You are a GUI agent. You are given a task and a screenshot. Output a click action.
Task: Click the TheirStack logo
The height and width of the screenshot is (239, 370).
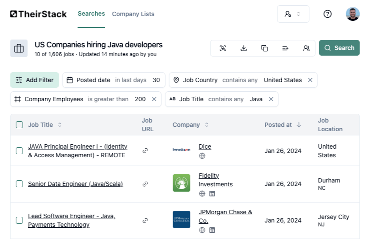(x=38, y=14)
